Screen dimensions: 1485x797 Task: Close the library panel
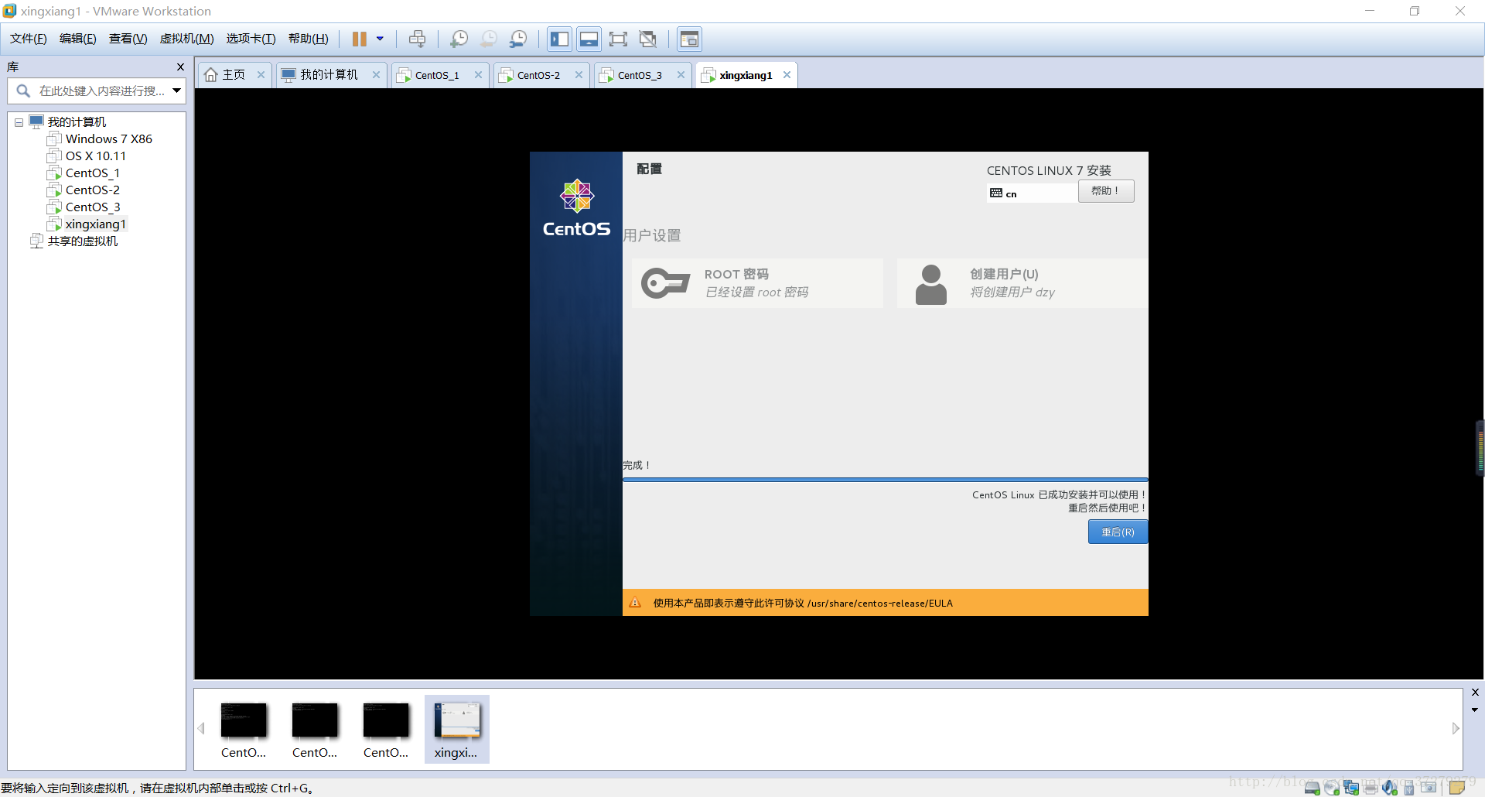(180, 67)
